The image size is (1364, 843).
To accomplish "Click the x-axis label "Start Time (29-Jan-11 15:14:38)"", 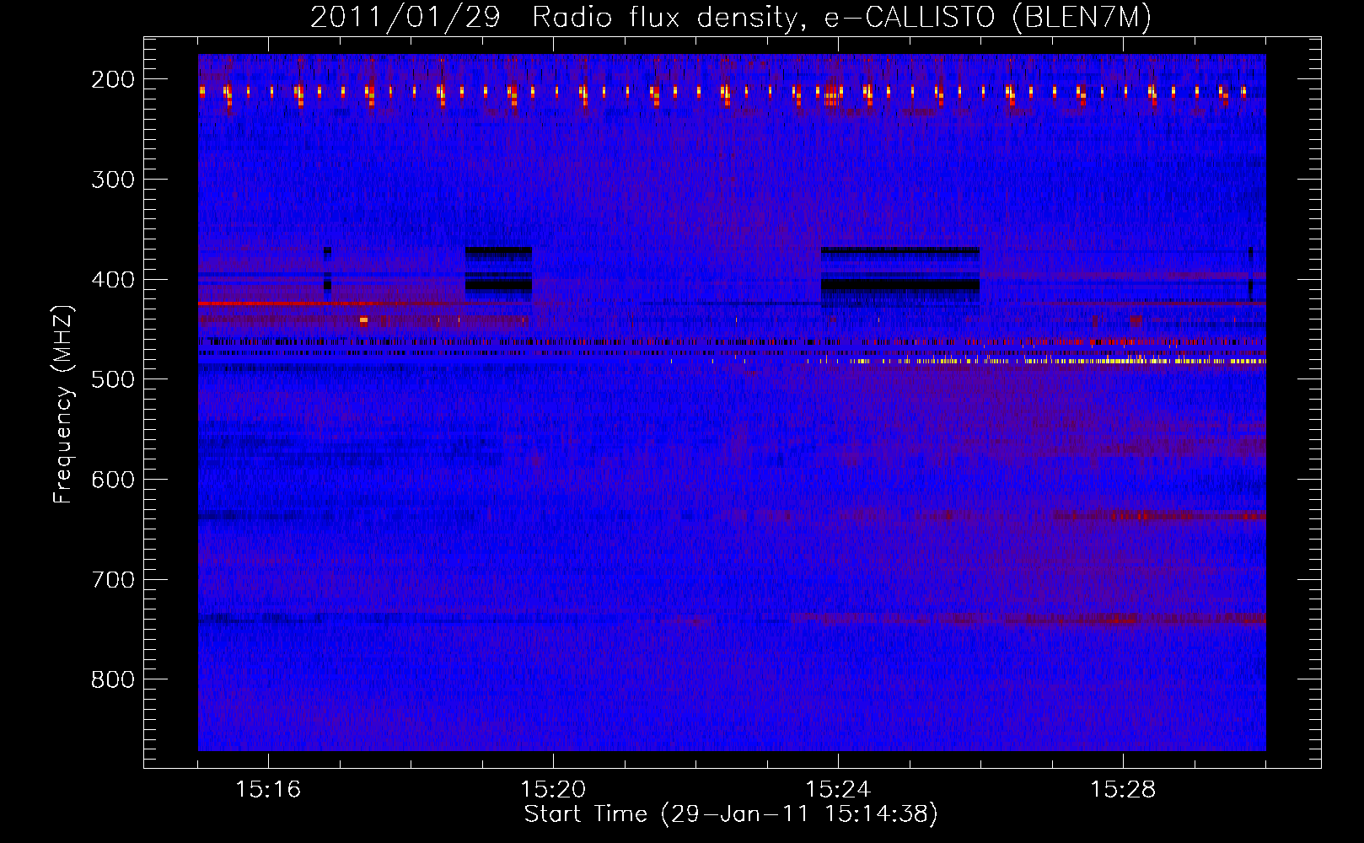I will 731,814.
